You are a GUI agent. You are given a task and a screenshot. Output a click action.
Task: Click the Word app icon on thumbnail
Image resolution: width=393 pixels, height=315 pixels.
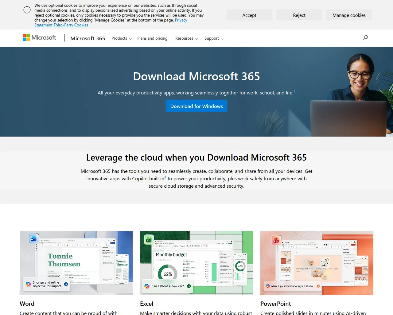tap(33, 238)
